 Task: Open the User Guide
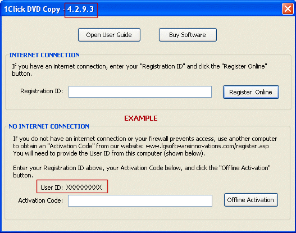click(x=109, y=35)
